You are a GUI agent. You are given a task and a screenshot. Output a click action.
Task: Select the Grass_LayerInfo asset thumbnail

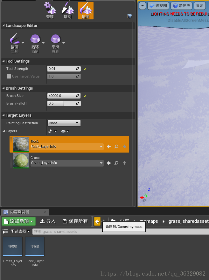[13, 246]
